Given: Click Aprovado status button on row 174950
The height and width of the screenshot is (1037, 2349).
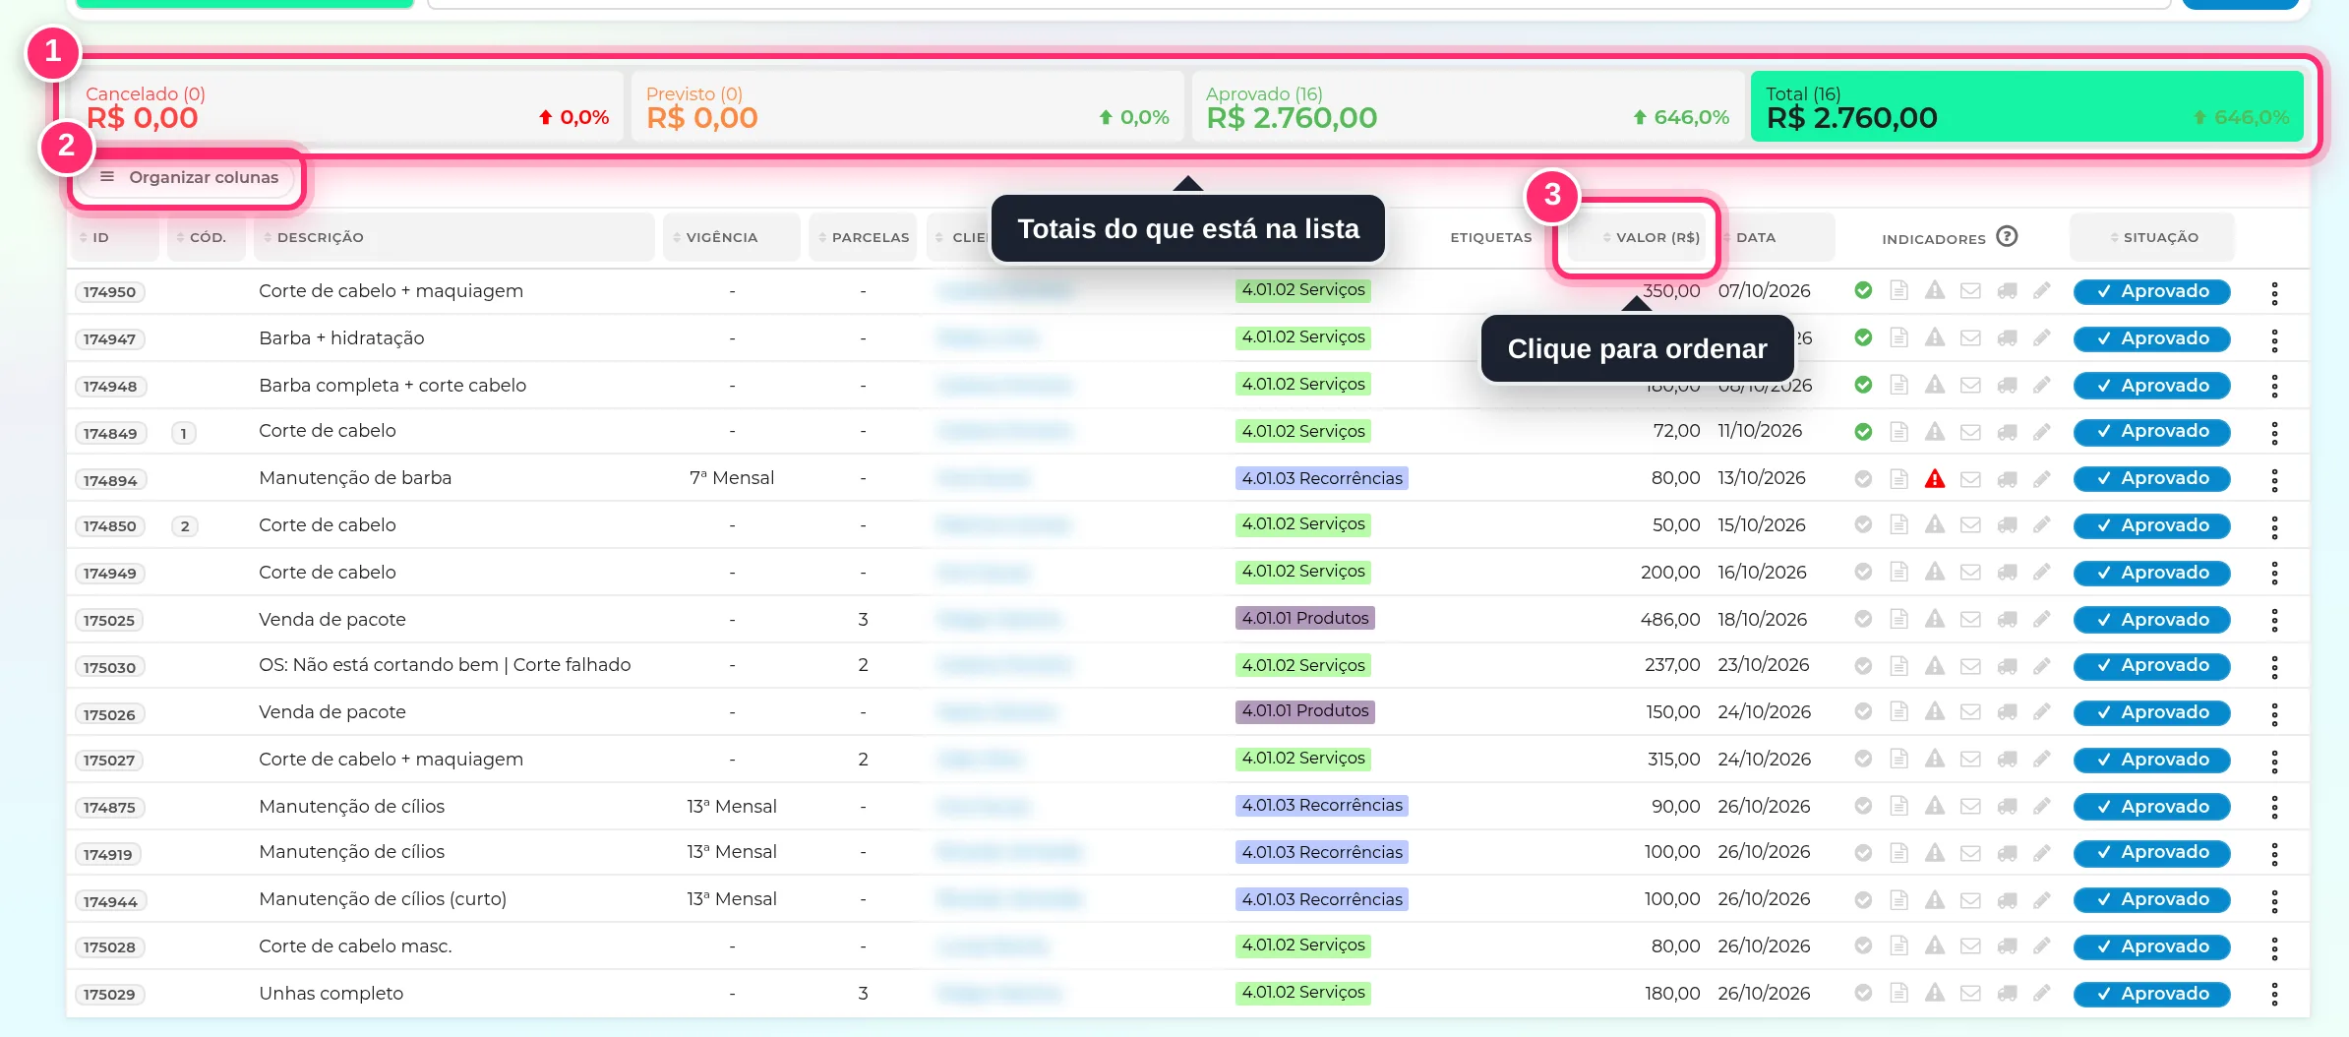Looking at the screenshot, I should (x=2151, y=291).
